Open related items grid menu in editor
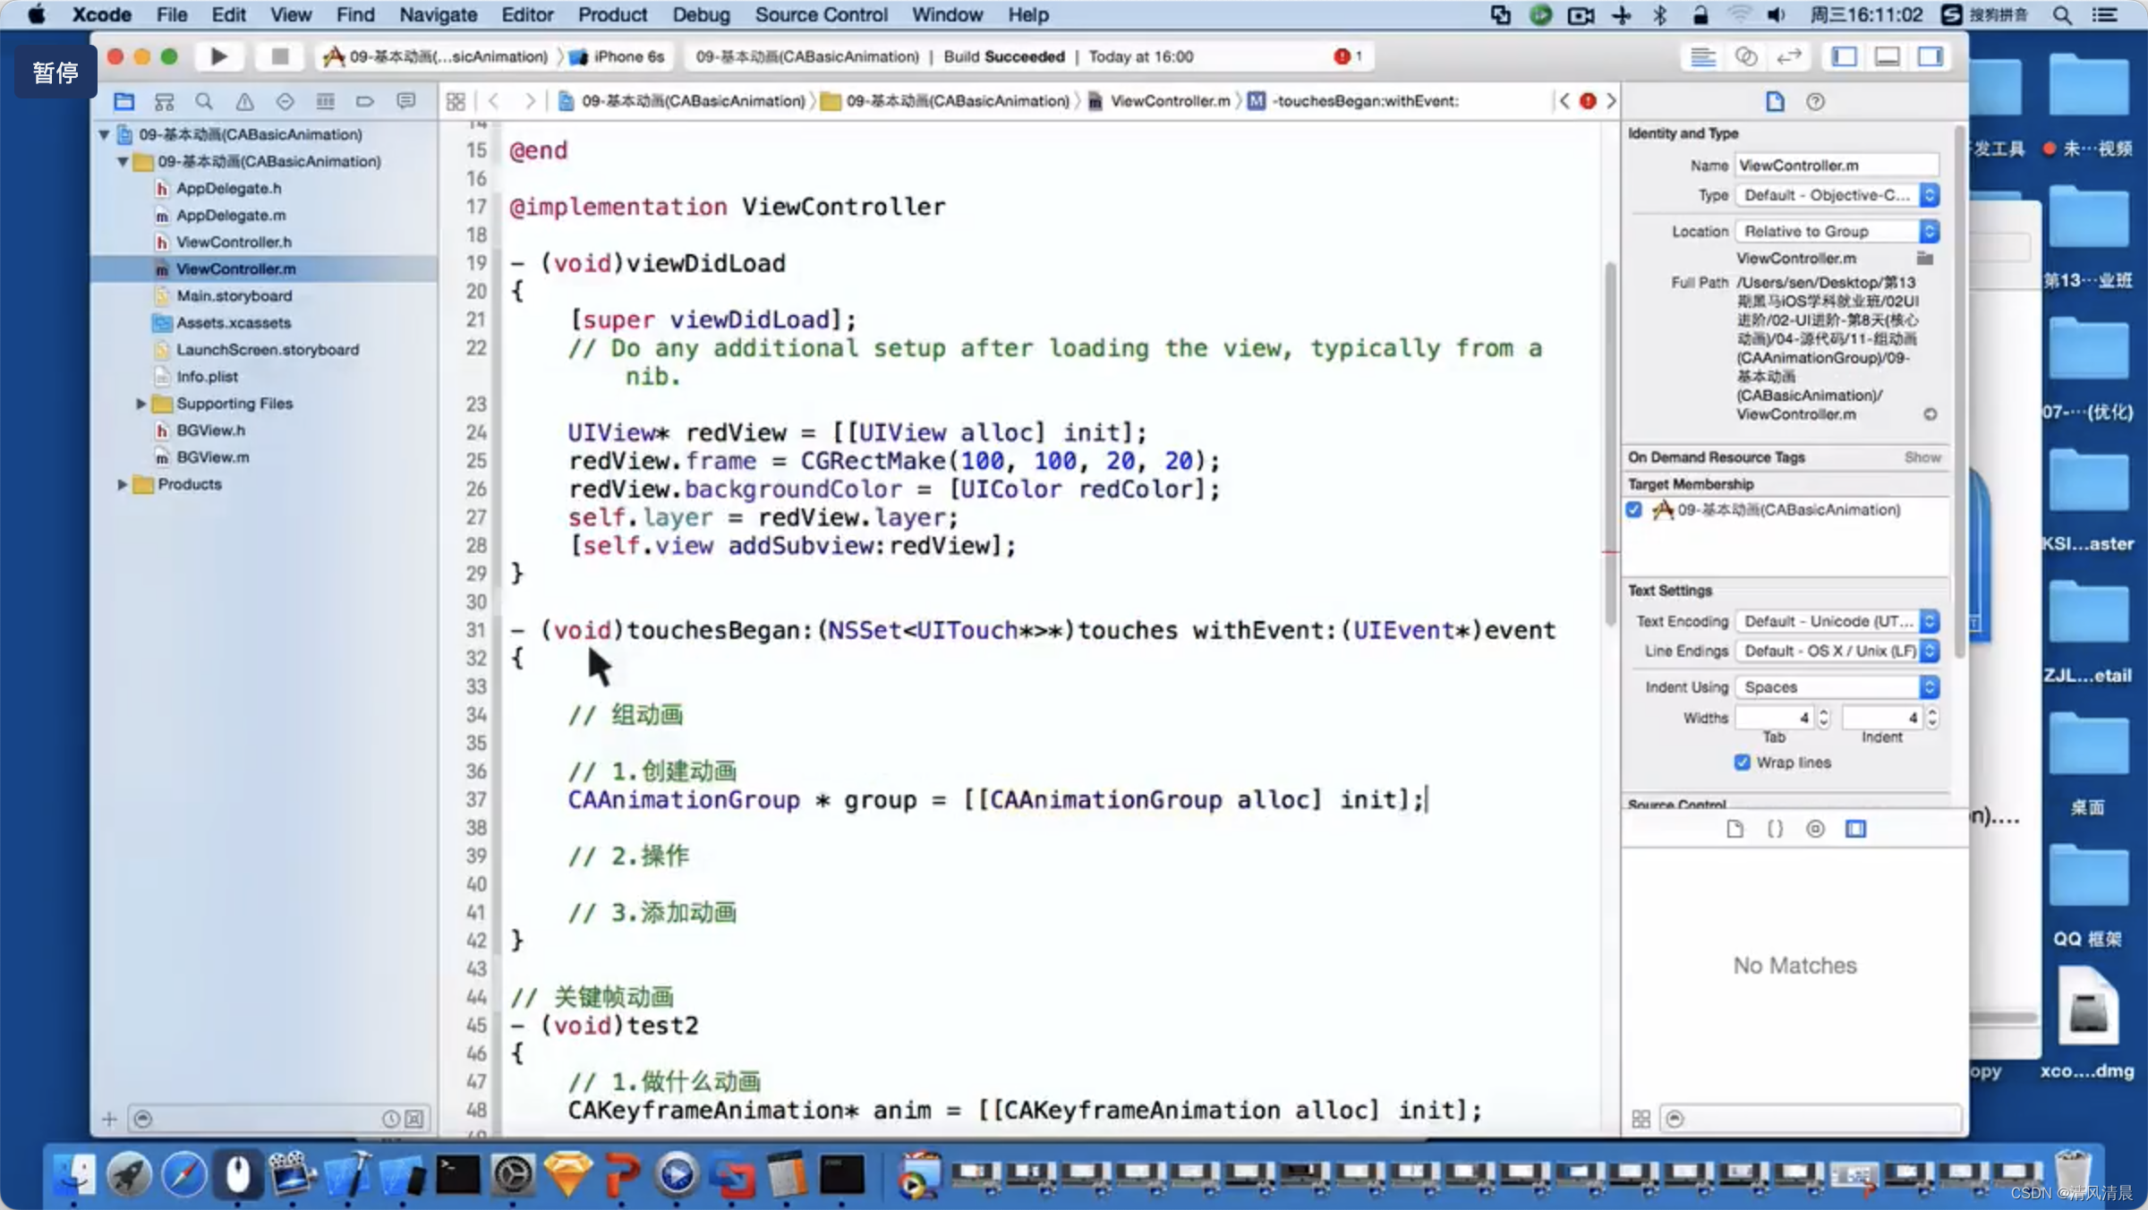 pyautogui.click(x=456, y=101)
